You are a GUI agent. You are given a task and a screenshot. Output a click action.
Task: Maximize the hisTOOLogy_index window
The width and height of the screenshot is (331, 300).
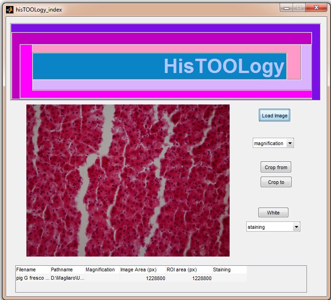(299, 8)
